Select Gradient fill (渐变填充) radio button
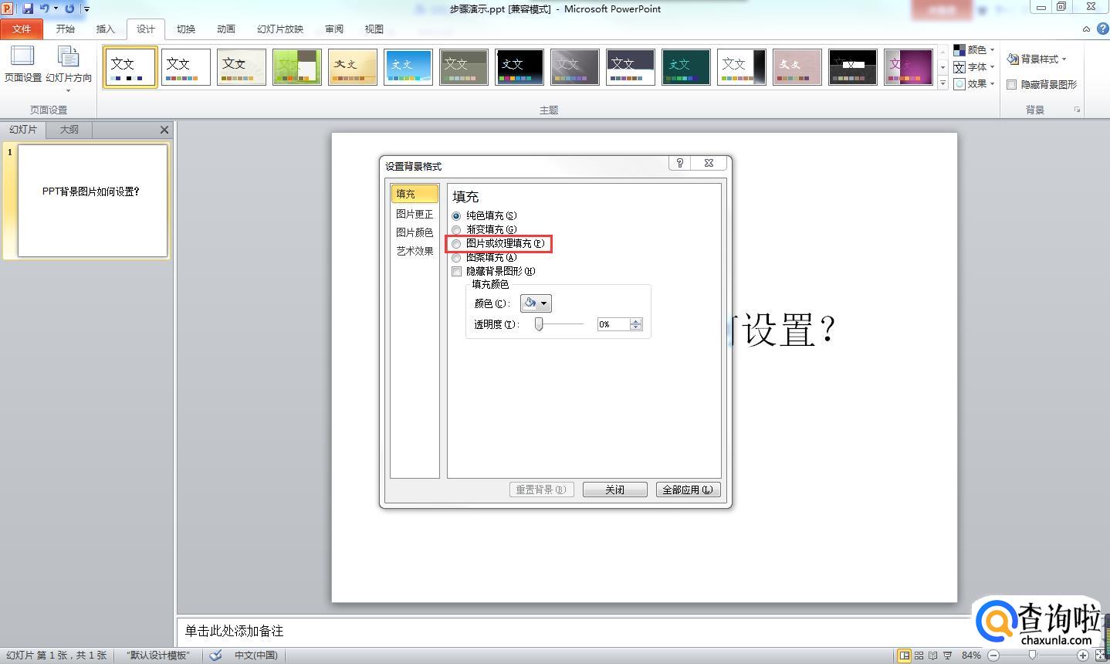Screen dimensions: 1110x664 [x=457, y=230]
